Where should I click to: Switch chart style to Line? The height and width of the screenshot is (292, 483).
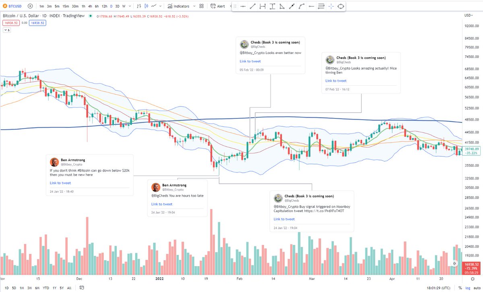pos(154,6)
